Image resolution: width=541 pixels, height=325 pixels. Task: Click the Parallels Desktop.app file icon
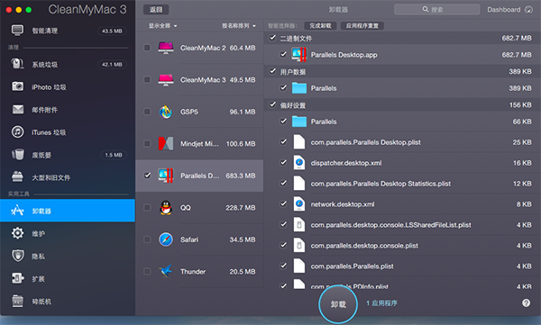tap(299, 55)
